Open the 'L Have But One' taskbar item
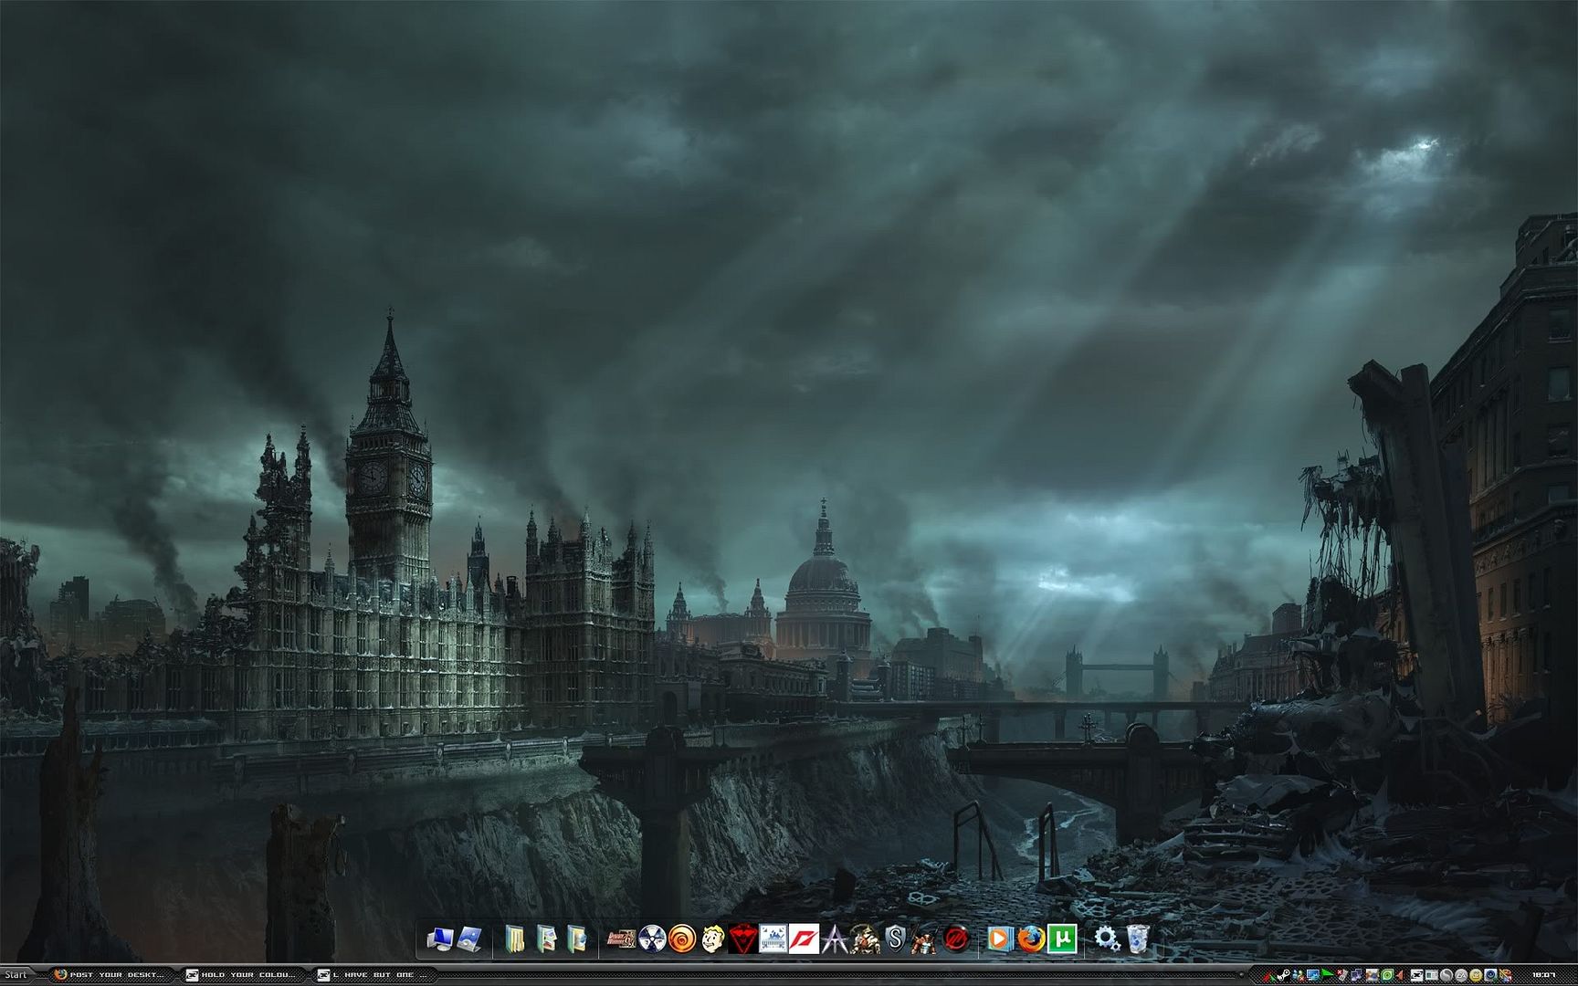The height and width of the screenshot is (986, 1578). tap(371, 975)
